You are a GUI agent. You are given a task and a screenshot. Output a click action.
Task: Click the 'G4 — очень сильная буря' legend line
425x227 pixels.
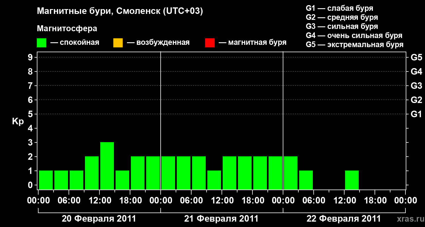pos(354,35)
